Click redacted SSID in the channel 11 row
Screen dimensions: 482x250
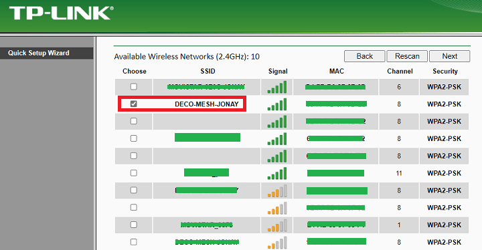click(206, 172)
